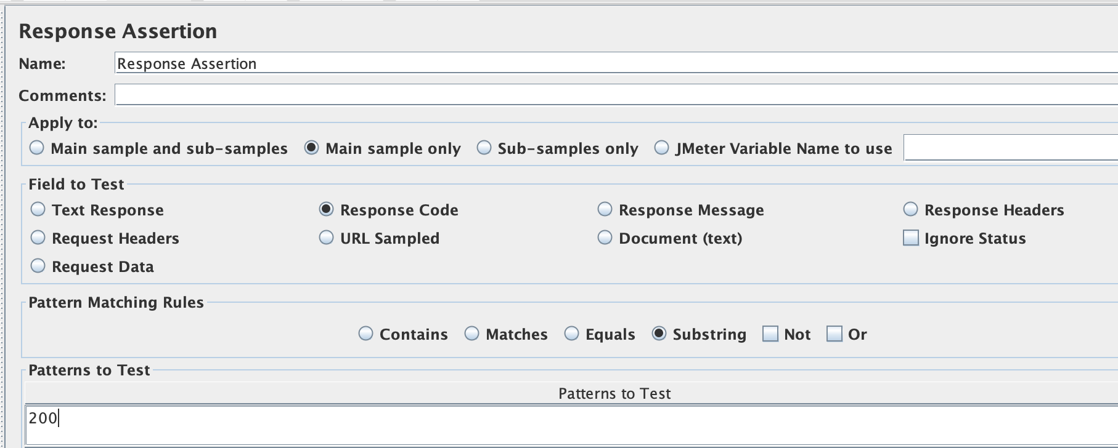
Task: Select URL Sampled radio button
Action: pyautogui.click(x=327, y=238)
